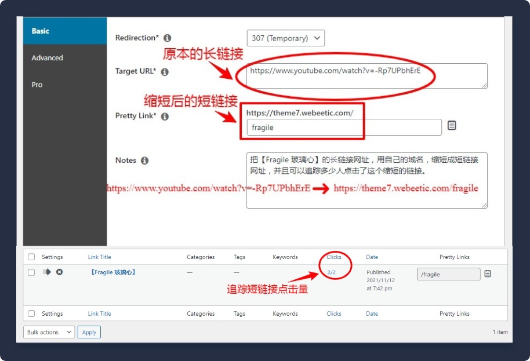Click the info icon next to Redirection
The height and width of the screenshot is (361, 530).
[x=168, y=38]
